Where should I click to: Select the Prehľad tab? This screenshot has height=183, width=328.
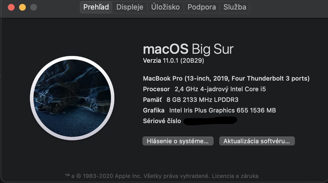tap(96, 7)
